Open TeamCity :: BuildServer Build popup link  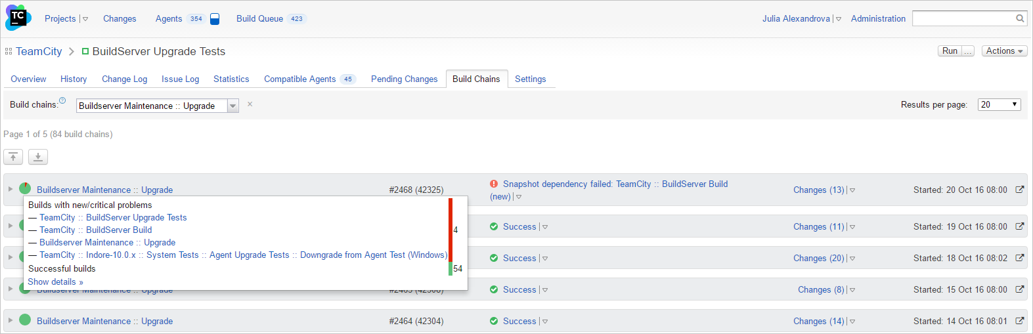[96, 230]
